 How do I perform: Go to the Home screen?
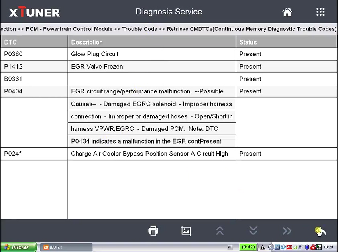click(x=287, y=12)
